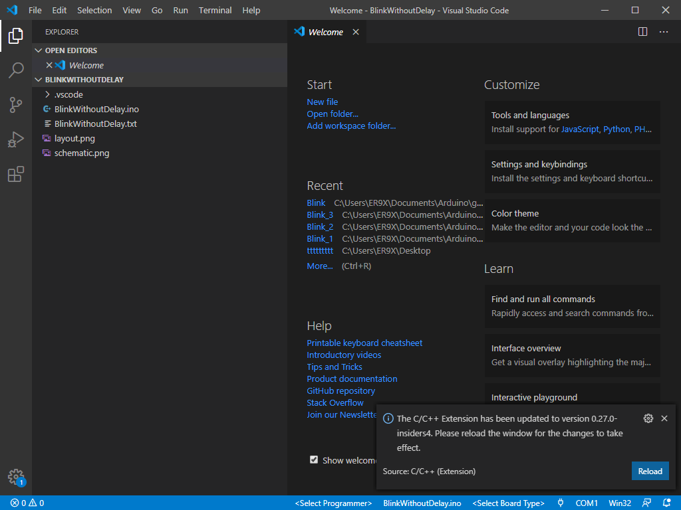
Task: Select Welcome in Open Editors list
Action: pos(160,65)
